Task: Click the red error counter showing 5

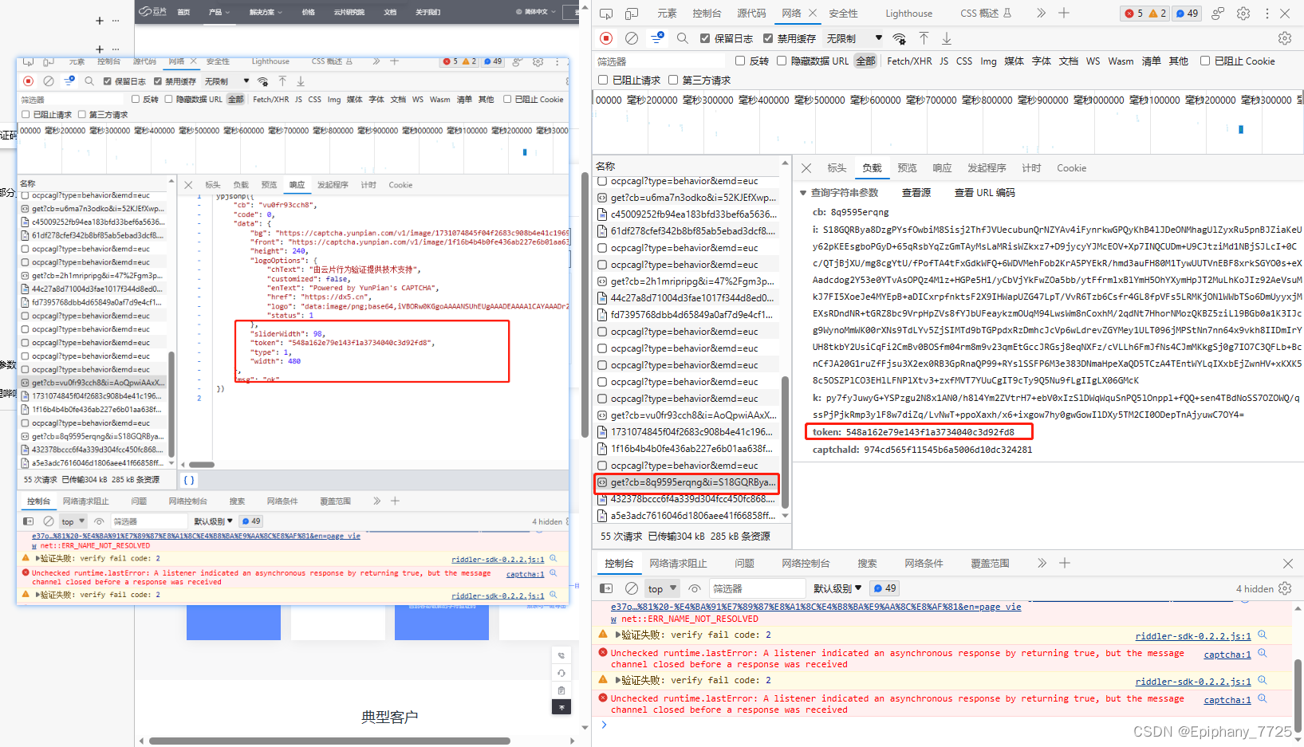Action: click(1134, 14)
